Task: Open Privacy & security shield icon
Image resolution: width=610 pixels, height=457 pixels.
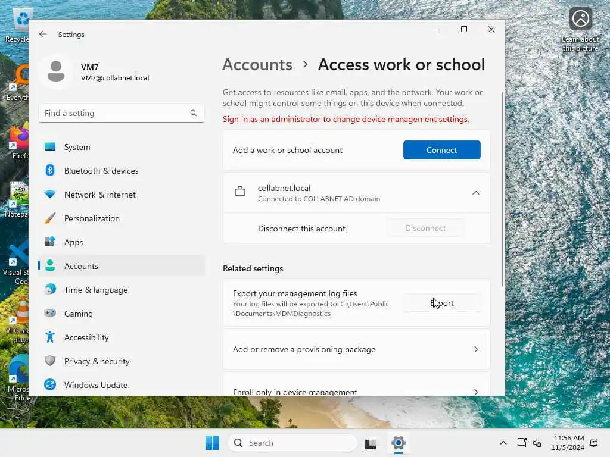Action: click(x=50, y=361)
